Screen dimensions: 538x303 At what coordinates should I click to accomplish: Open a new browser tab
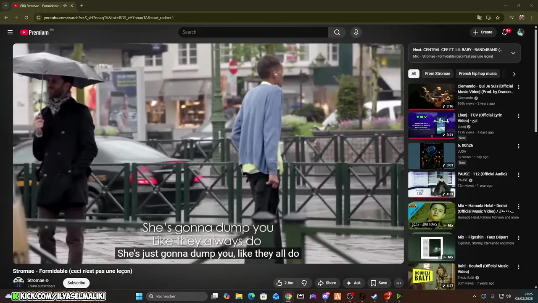pos(82,6)
